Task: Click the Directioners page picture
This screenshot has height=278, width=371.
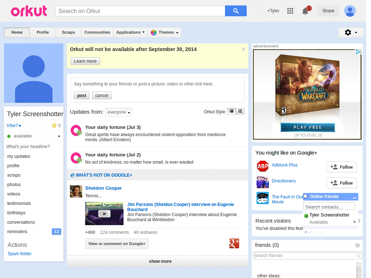Action: coord(262,182)
